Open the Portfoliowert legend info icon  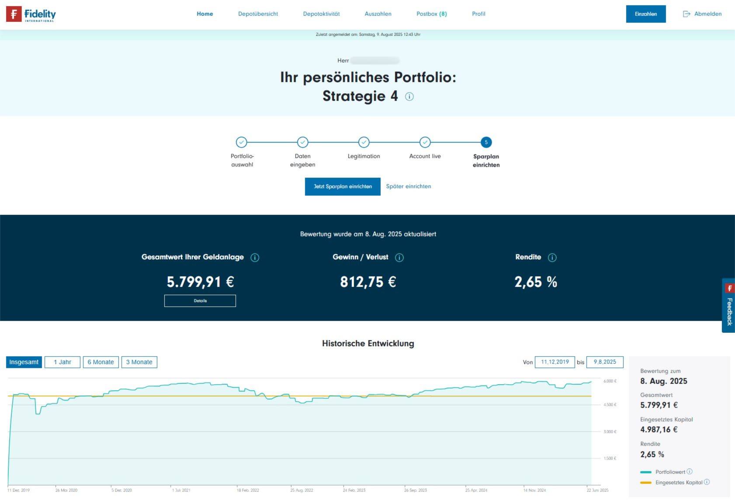[690, 472]
